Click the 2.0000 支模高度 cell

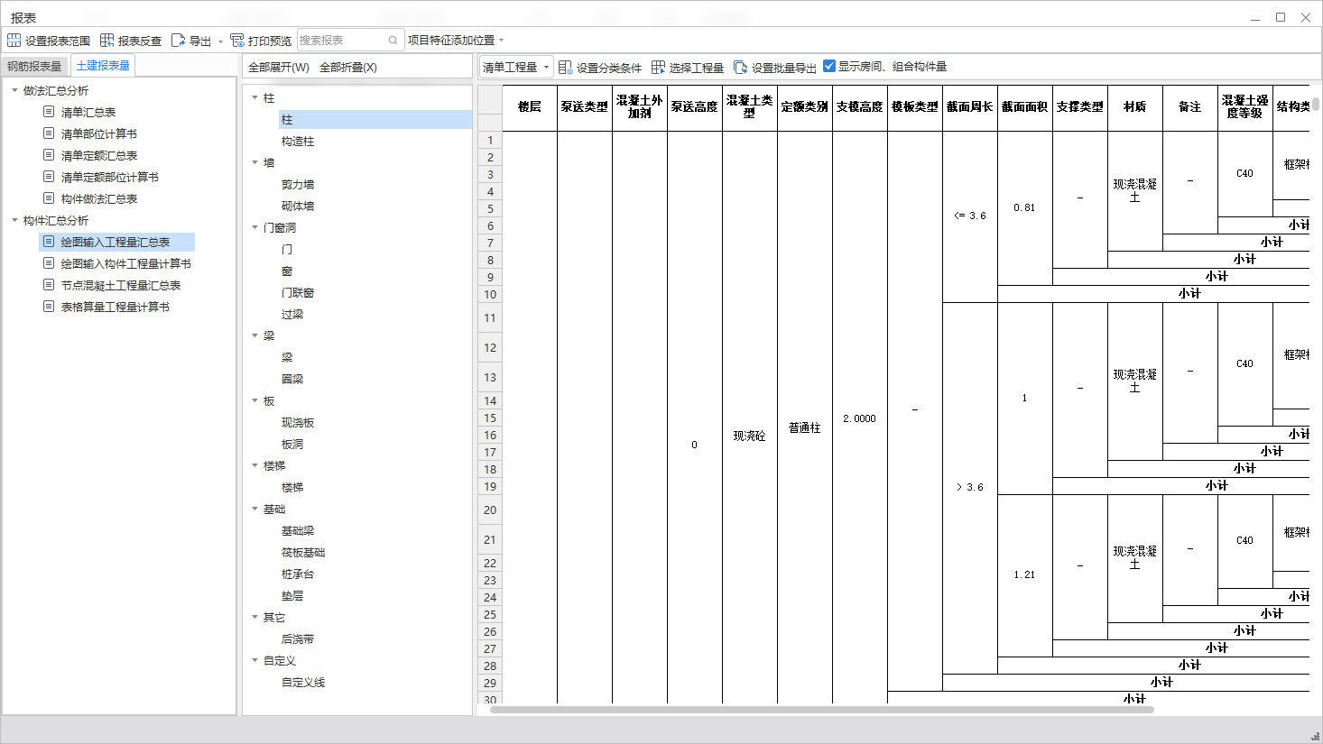pyautogui.click(x=860, y=418)
